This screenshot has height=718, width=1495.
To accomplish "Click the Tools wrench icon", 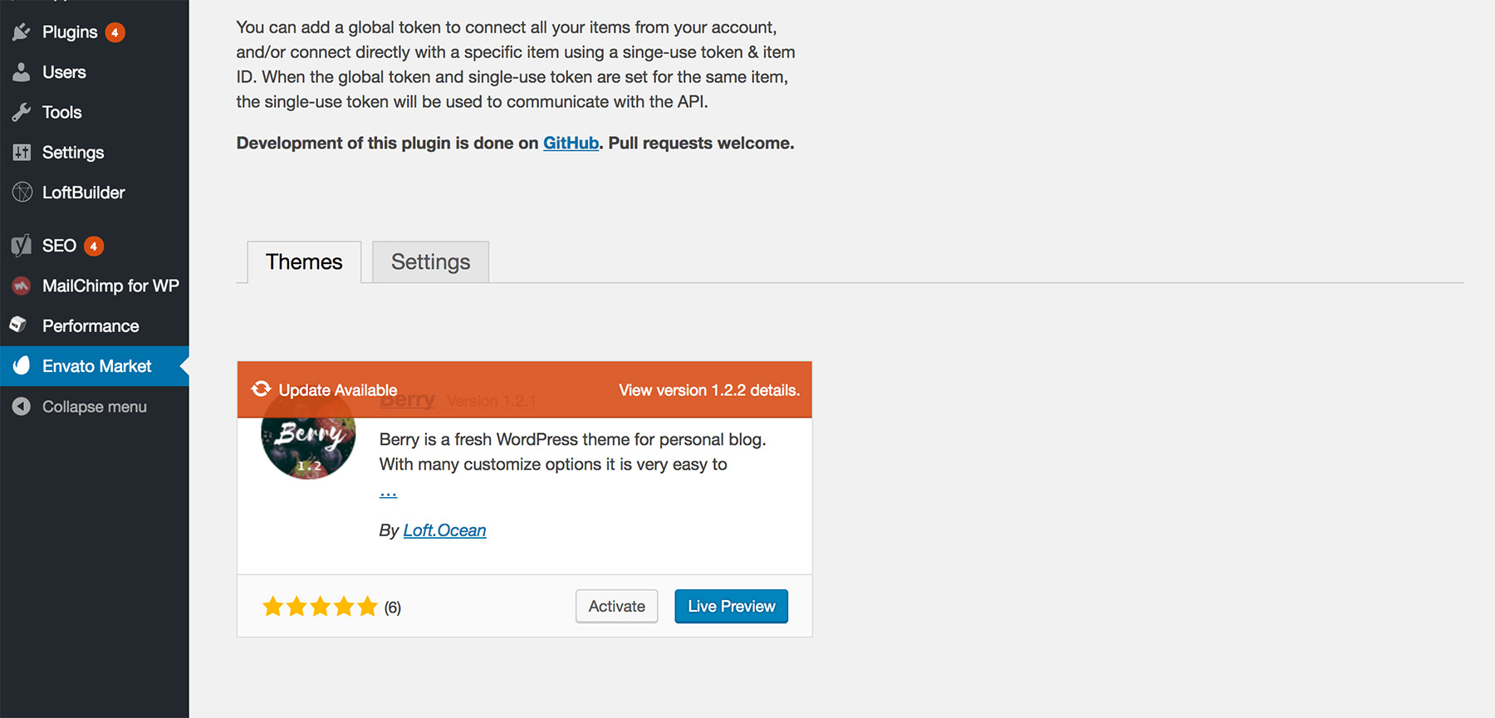I will [22, 112].
